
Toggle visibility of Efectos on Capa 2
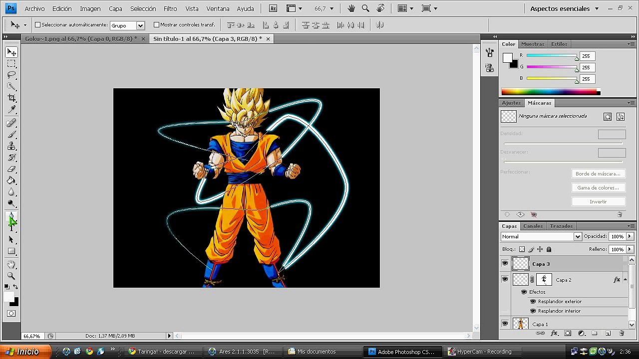pyautogui.click(x=524, y=292)
